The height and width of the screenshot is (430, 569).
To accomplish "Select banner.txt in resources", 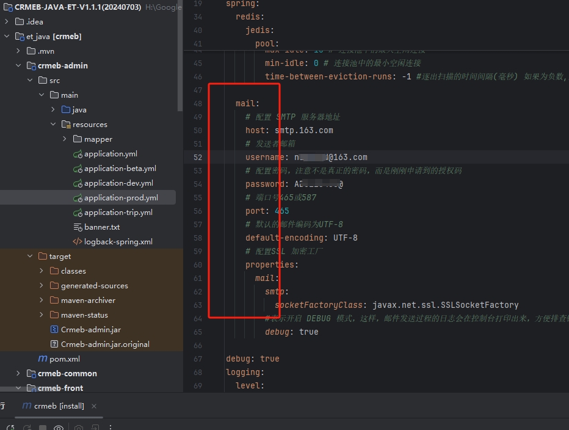I will click(102, 227).
